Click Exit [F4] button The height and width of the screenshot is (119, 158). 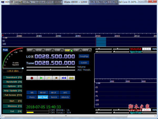(x=12, y=111)
